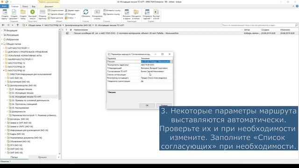Viewport: 299px width, 168px height.
Task: Collapse the Делопроизводство [МО-36] node
Action: [6, 85]
